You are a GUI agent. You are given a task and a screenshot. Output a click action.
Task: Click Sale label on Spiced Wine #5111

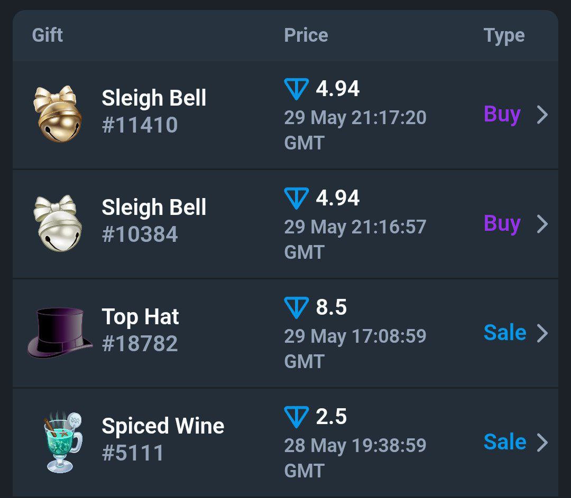pos(505,441)
